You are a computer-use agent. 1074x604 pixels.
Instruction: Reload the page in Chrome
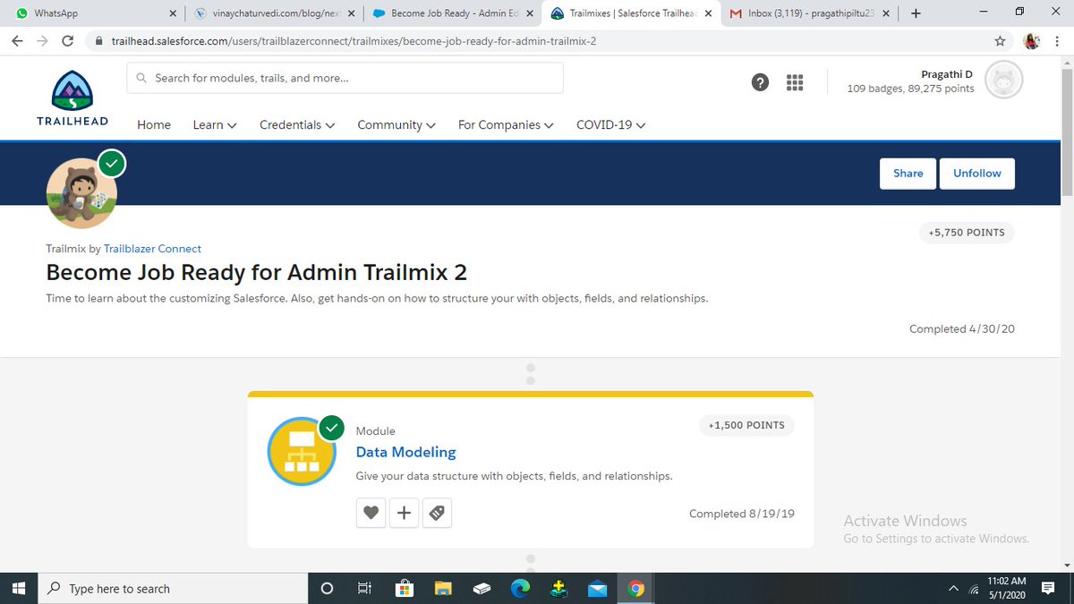(x=68, y=41)
